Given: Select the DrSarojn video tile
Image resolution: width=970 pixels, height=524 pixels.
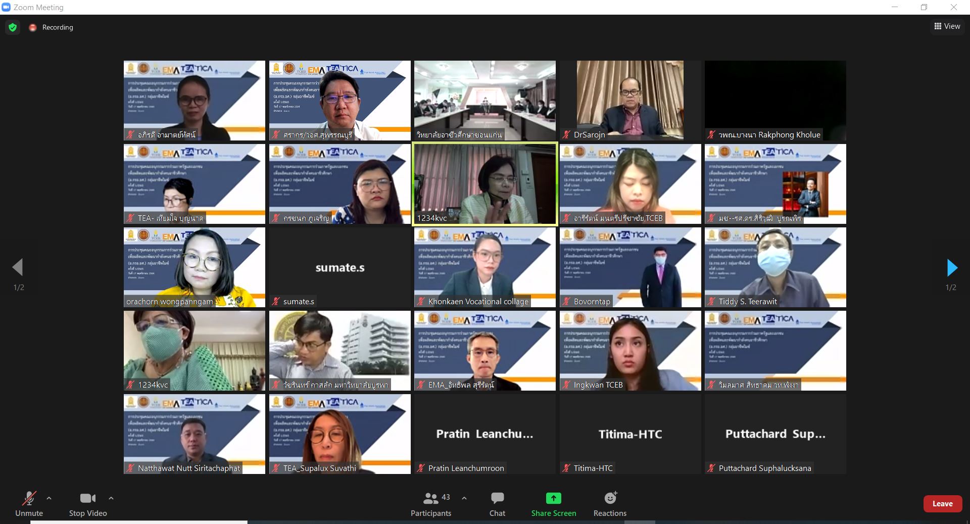Looking at the screenshot, I should 630,101.
